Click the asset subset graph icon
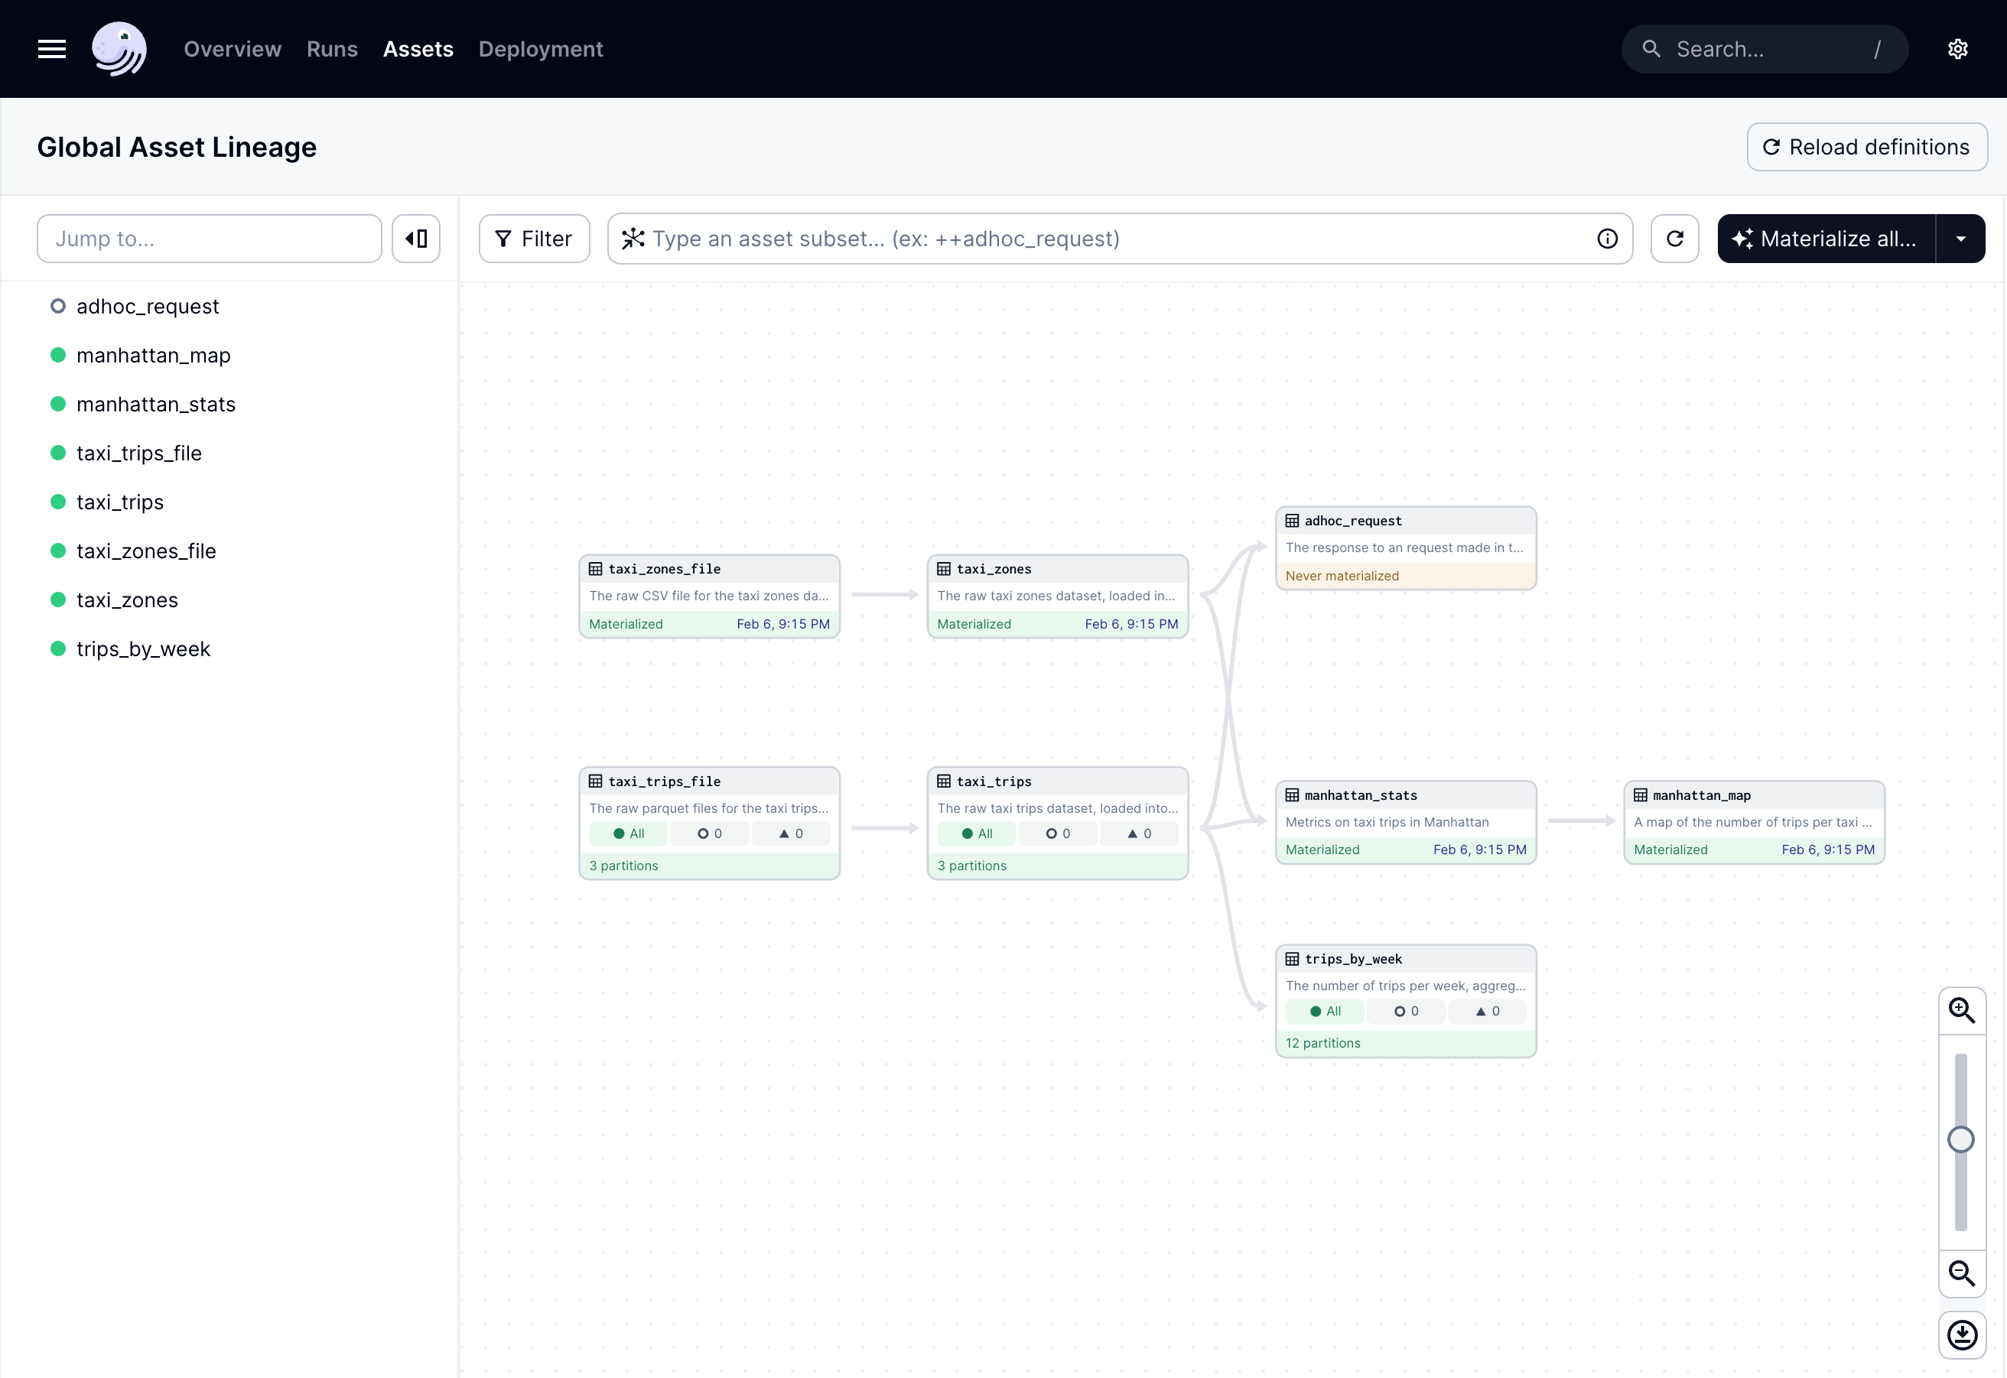This screenshot has height=1378, width=2007. pyautogui.click(x=633, y=239)
